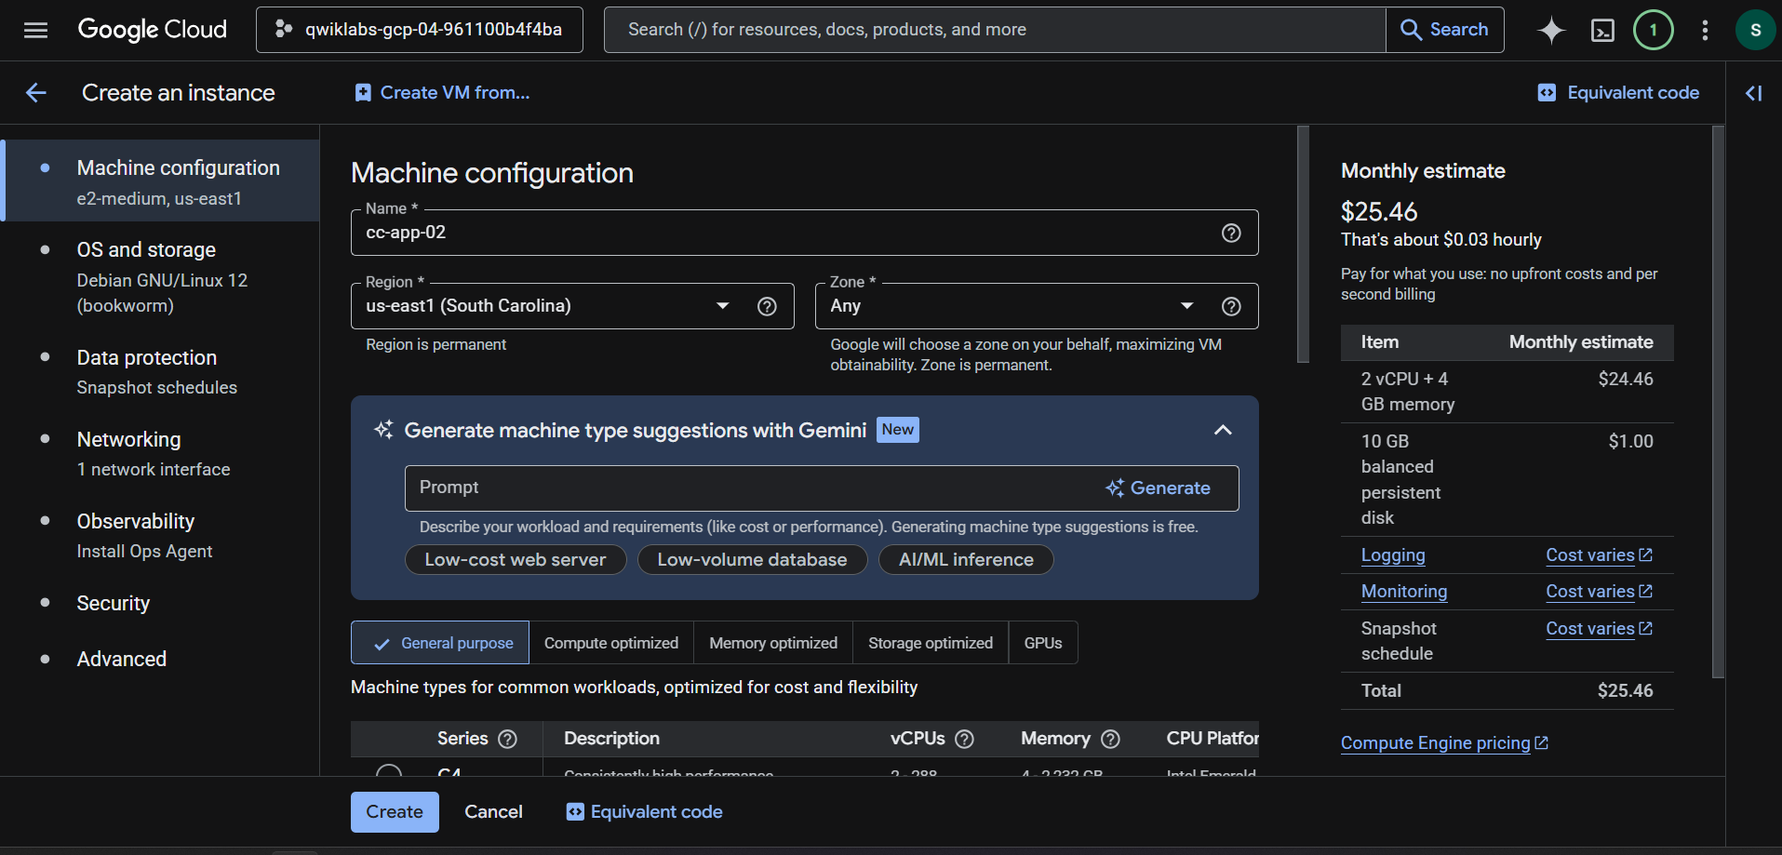Open the Observability section

pyautogui.click(x=162, y=535)
